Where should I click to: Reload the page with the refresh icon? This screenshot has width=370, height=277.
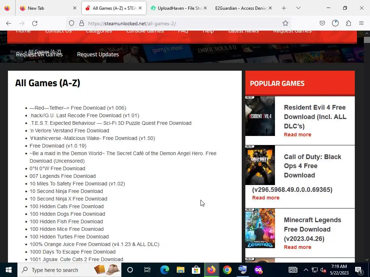click(x=35, y=23)
